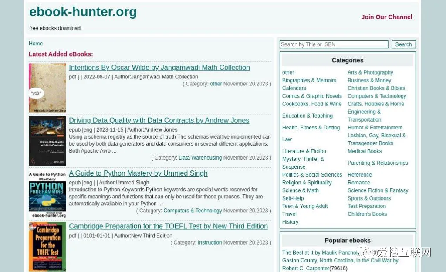Image resolution: width=446 pixels, height=272 pixels.
Task: Open Cambridge Preparation for the TOEFL Test title
Action: [169, 226]
